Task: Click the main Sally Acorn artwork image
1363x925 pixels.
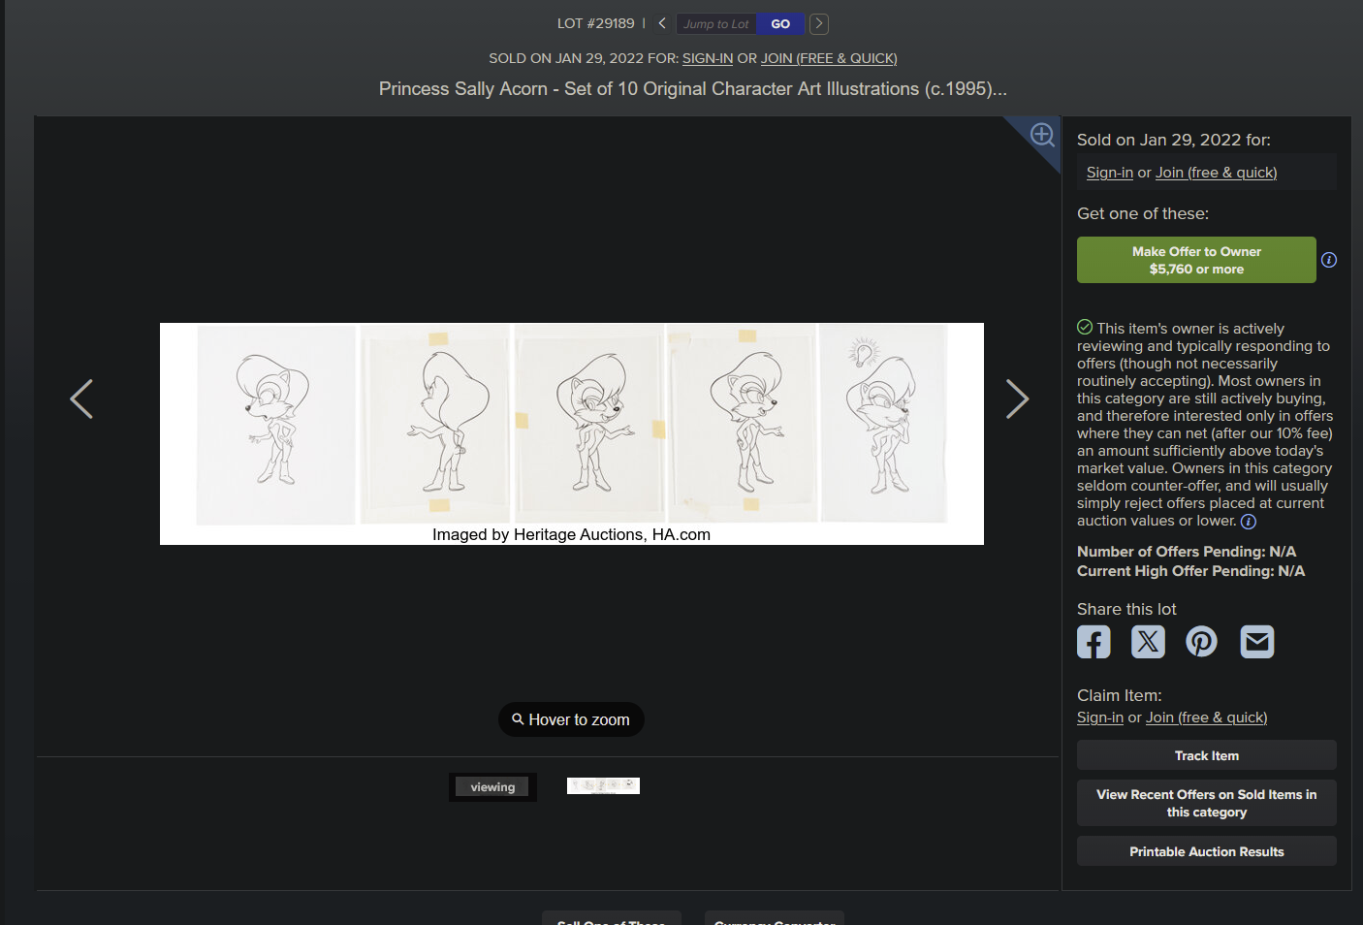Action: coord(572,433)
